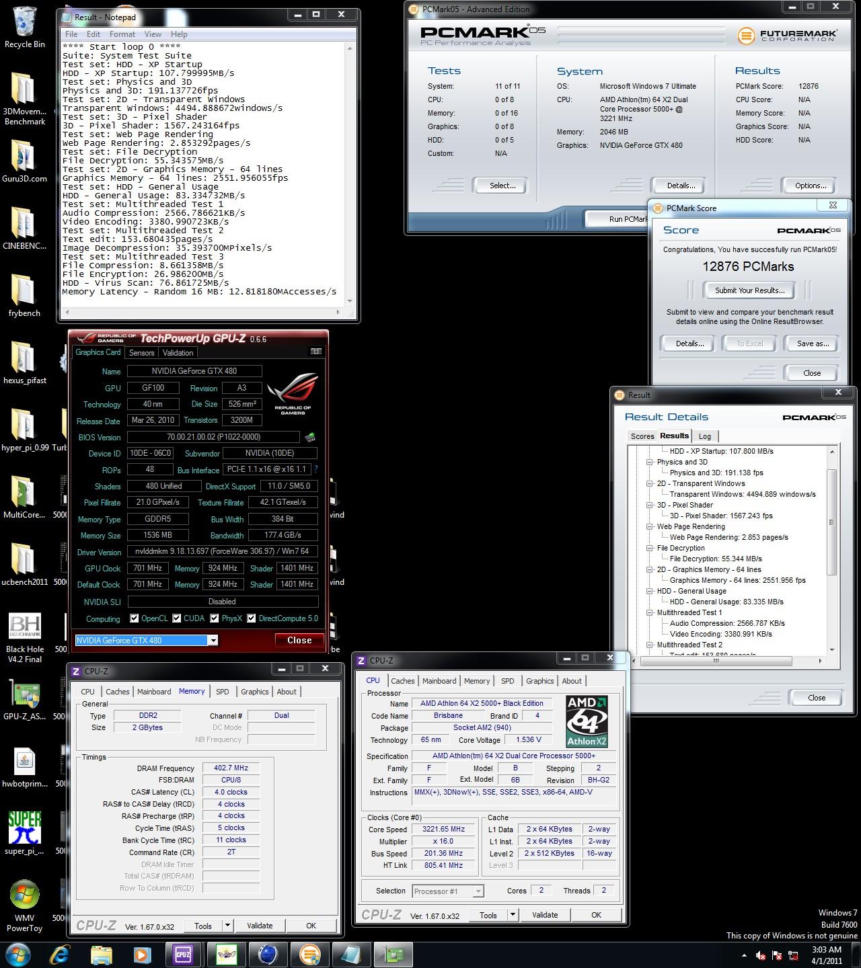Select the Guru3D.com folder on desktop
Viewport: 861px width, 968px height.
click(x=24, y=162)
